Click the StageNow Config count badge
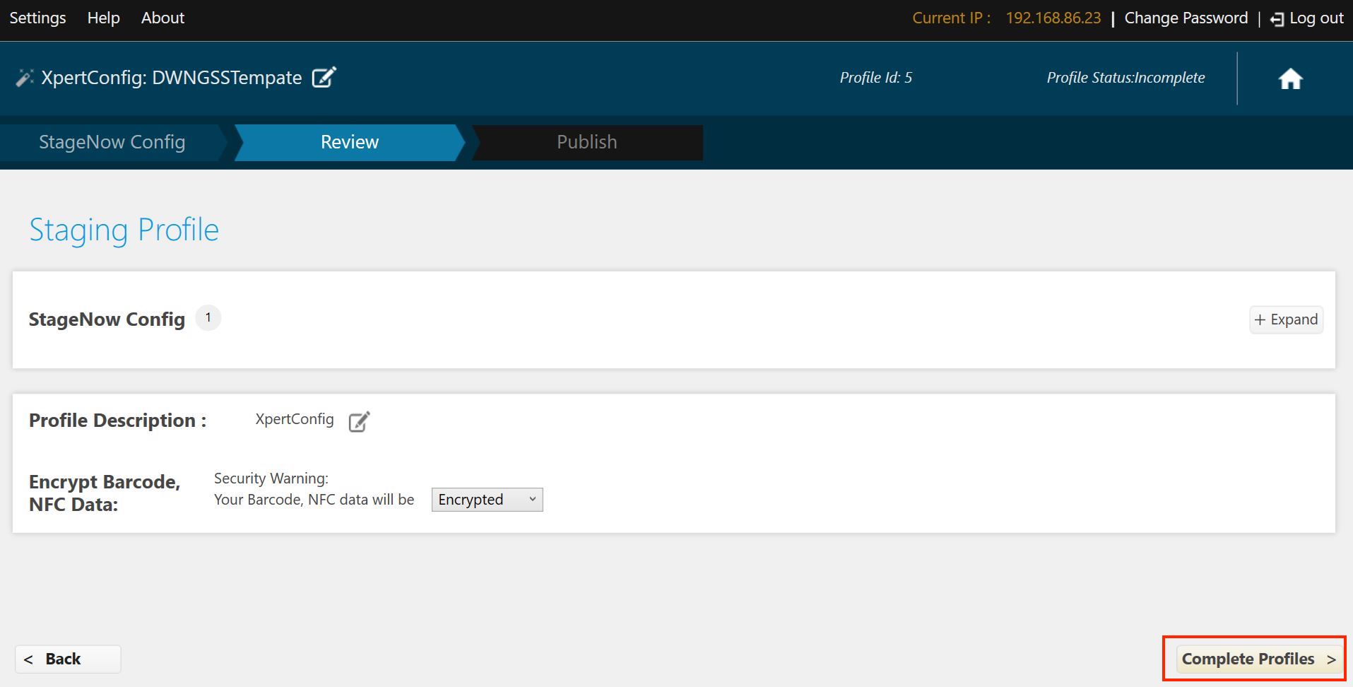 (208, 318)
